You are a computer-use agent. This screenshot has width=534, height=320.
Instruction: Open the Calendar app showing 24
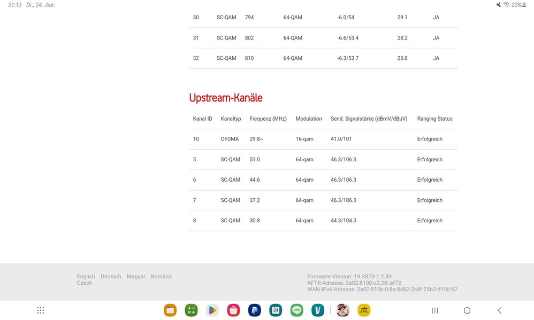pyautogui.click(x=276, y=310)
